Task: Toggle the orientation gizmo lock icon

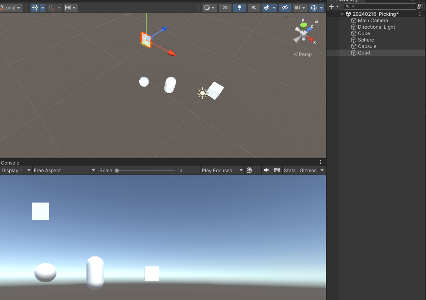Action: (x=316, y=21)
